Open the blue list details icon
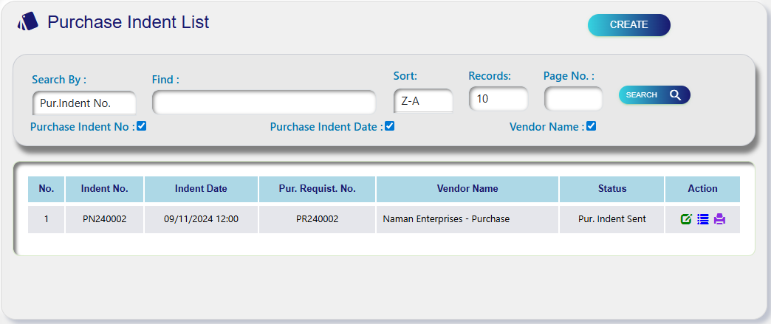Screen dimensions: 771x324 point(702,219)
